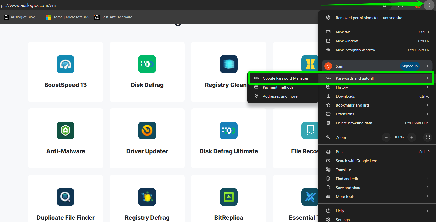Open the BitReplica product icon
The image size is (436, 222).
point(229,197)
